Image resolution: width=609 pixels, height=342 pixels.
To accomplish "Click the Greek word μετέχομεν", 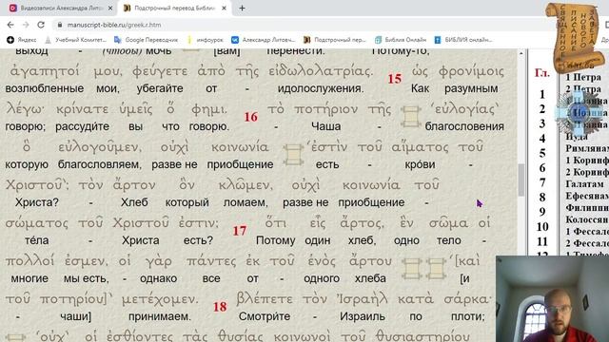I will click(160, 299).
